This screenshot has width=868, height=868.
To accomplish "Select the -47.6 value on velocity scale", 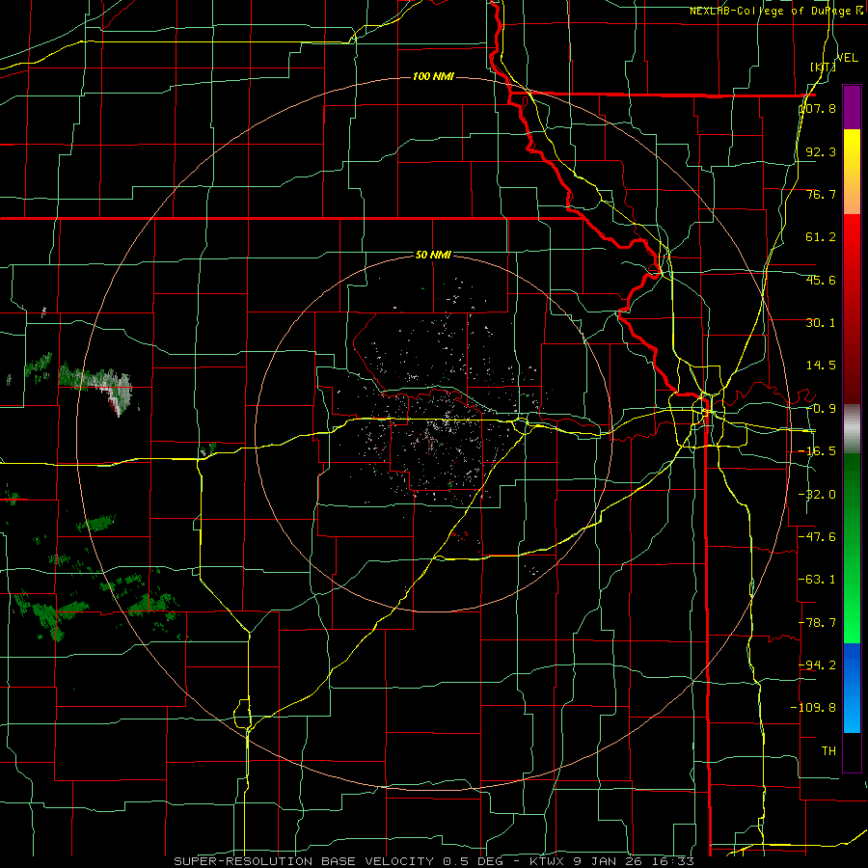I will pyautogui.click(x=818, y=537).
